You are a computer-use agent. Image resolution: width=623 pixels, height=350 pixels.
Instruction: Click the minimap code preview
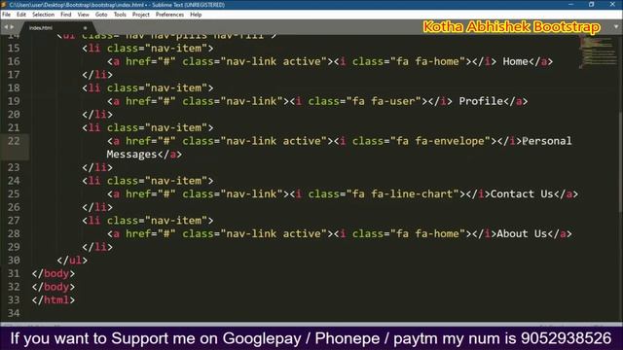pyautogui.click(x=597, y=52)
